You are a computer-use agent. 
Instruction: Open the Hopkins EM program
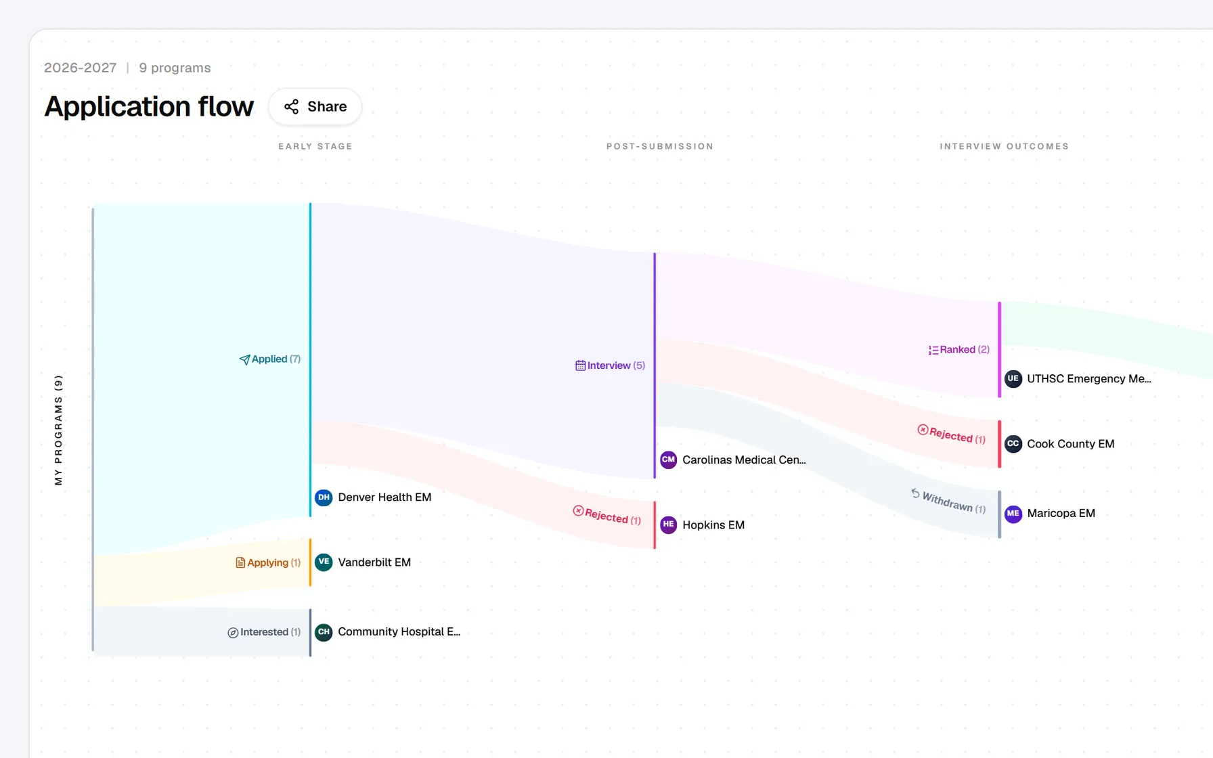[x=713, y=525]
